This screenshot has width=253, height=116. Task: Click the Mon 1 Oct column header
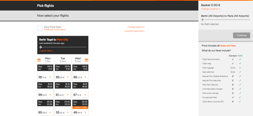[48, 60]
